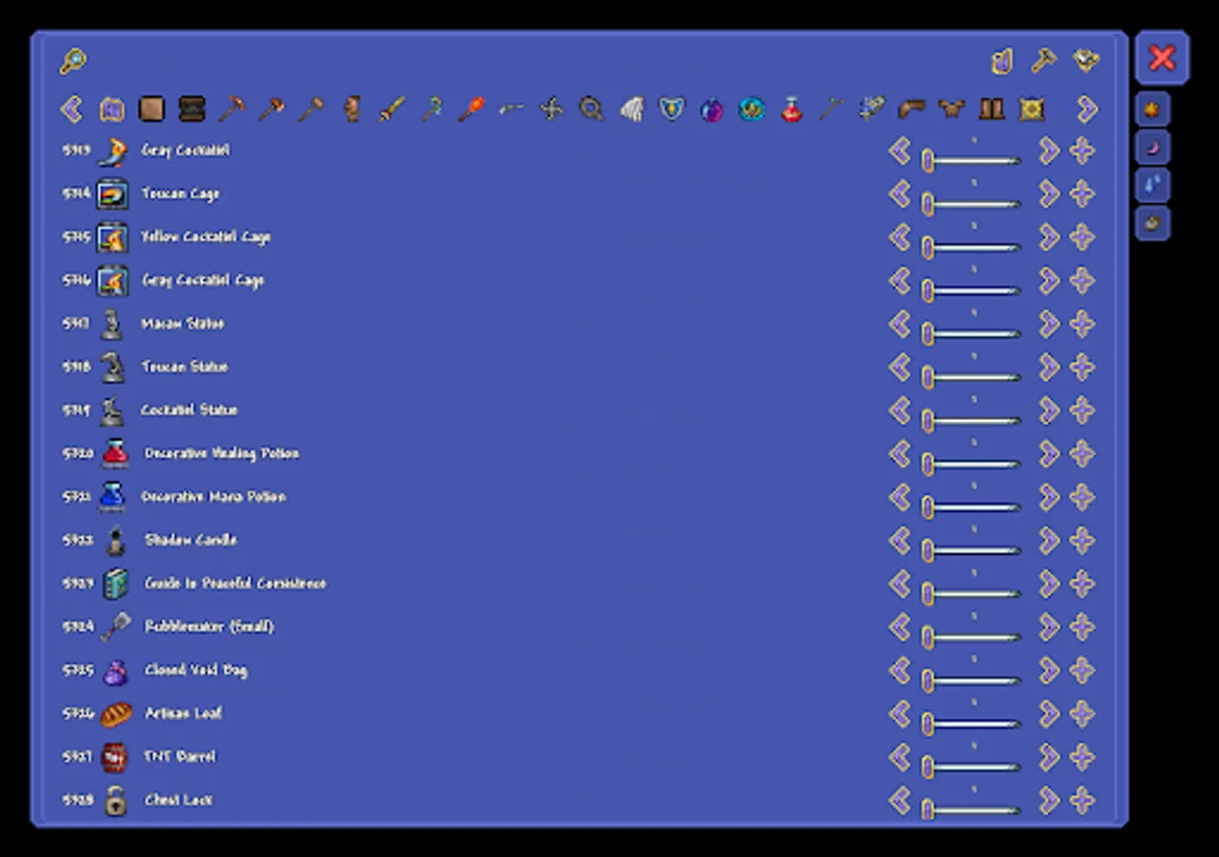
Task: Click the brown orb side button
Action: point(1152,224)
